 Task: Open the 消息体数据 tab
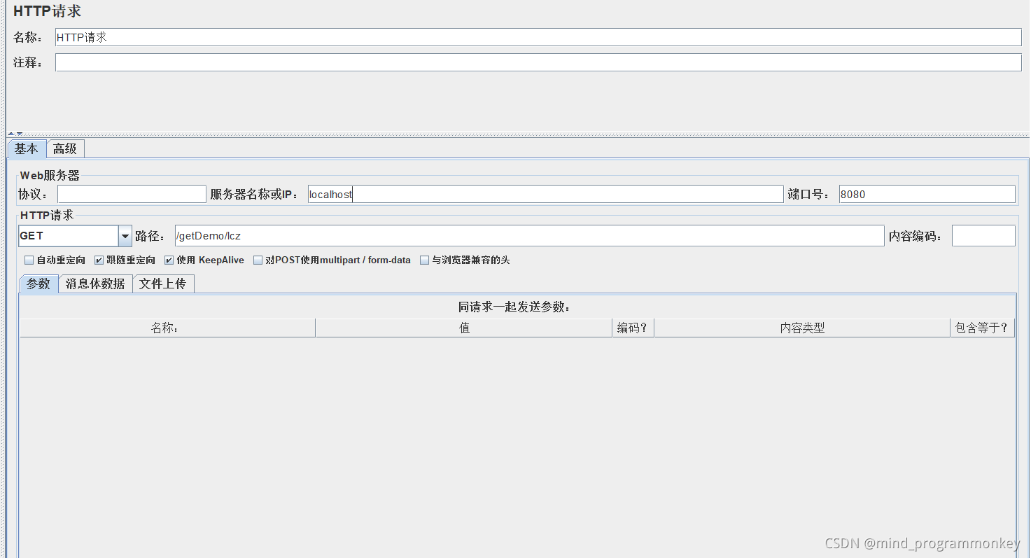pyautogui.click(x=95, y=284)
